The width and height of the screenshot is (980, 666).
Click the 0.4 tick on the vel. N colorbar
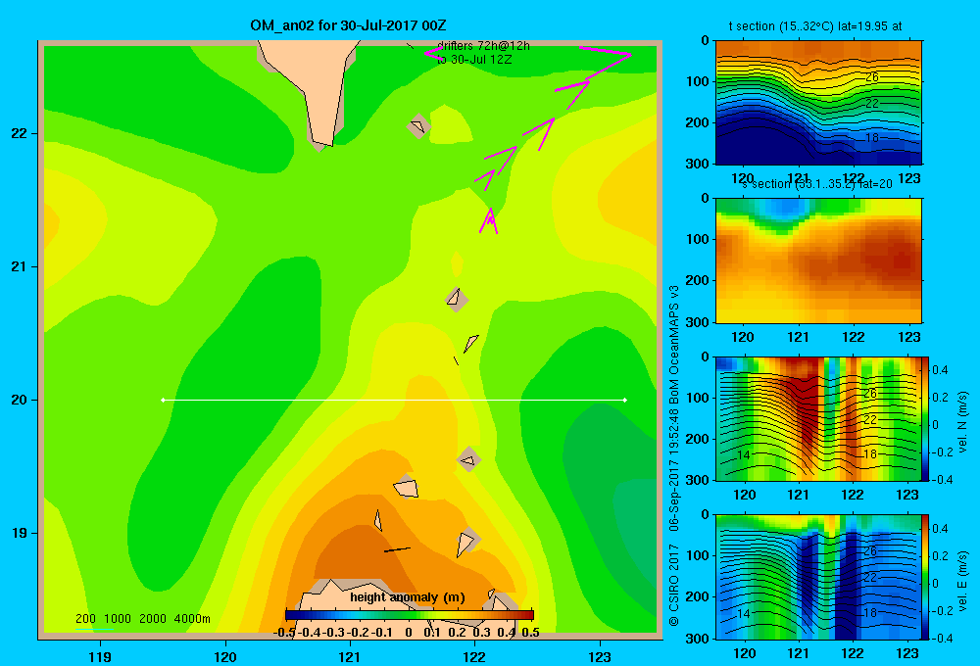pos(940,370)
